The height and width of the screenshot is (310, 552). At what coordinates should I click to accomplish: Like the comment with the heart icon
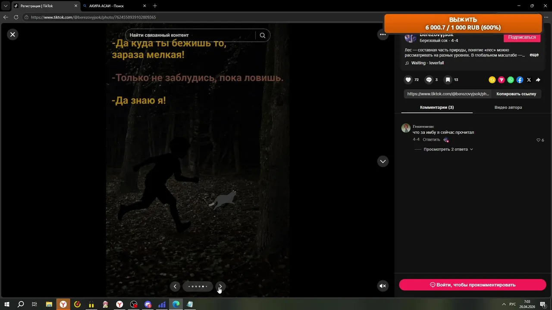538,140
